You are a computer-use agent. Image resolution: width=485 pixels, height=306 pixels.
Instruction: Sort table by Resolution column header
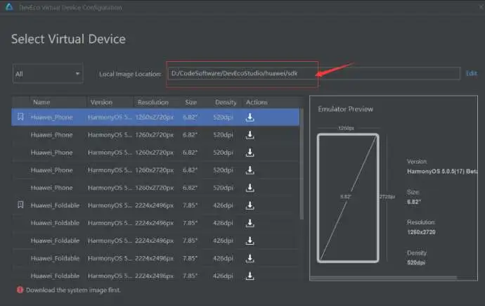tap(153, 102)
